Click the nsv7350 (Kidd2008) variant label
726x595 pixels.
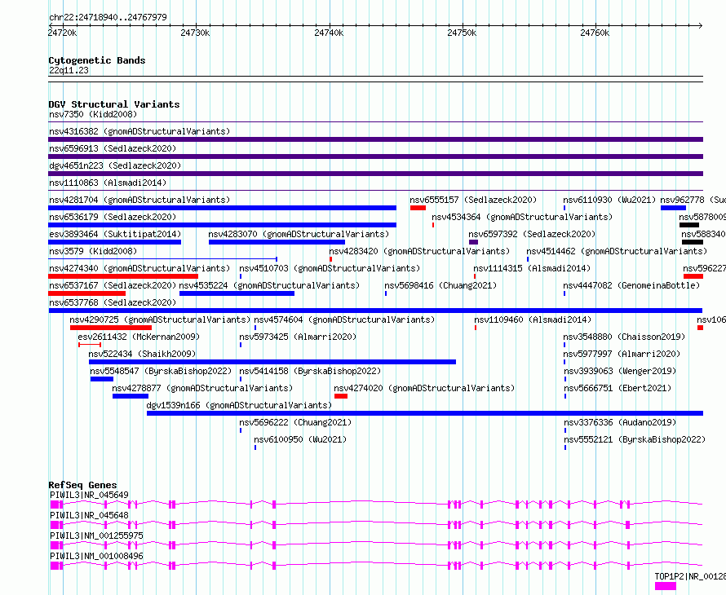[x=93, y=114]
